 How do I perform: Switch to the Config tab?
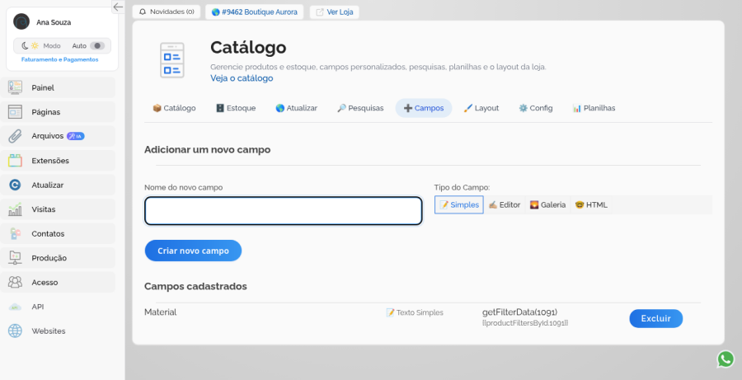[536, 108]
